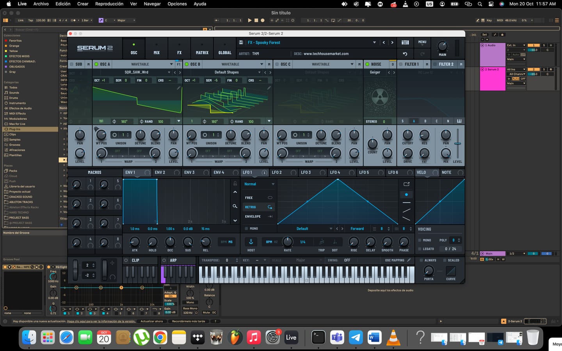Open the Serum MENU button
Image resolution: width=562 pixels, height=351 pixels.
(x=422, y=42)
